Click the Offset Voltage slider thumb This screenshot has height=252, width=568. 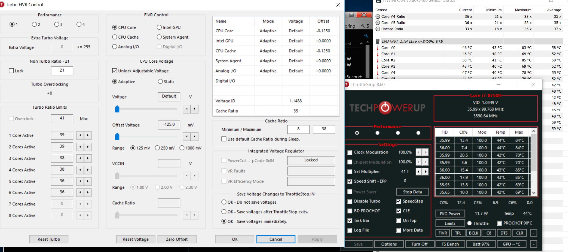coord(117,137)
